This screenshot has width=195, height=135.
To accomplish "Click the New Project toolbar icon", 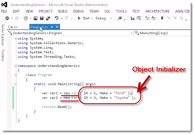I will 26,18.
